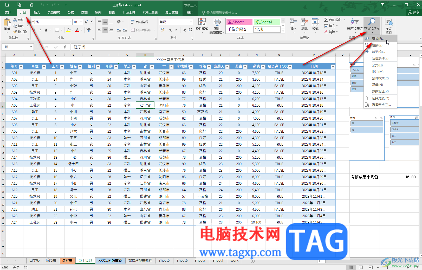Expand the AutoSum (自动求和) dropdown arrow

pos(345,20)
